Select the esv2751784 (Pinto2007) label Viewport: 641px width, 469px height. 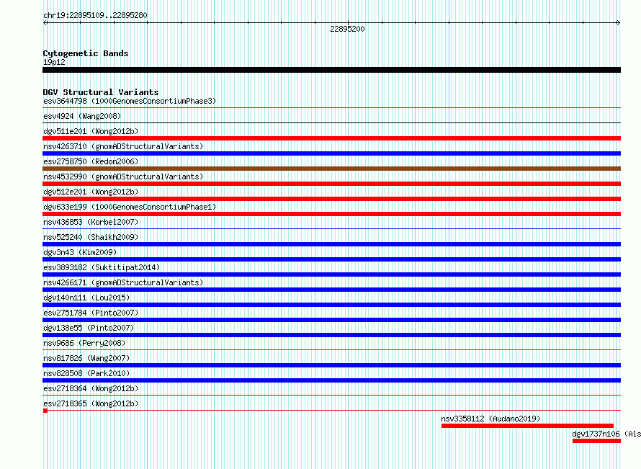91,313
